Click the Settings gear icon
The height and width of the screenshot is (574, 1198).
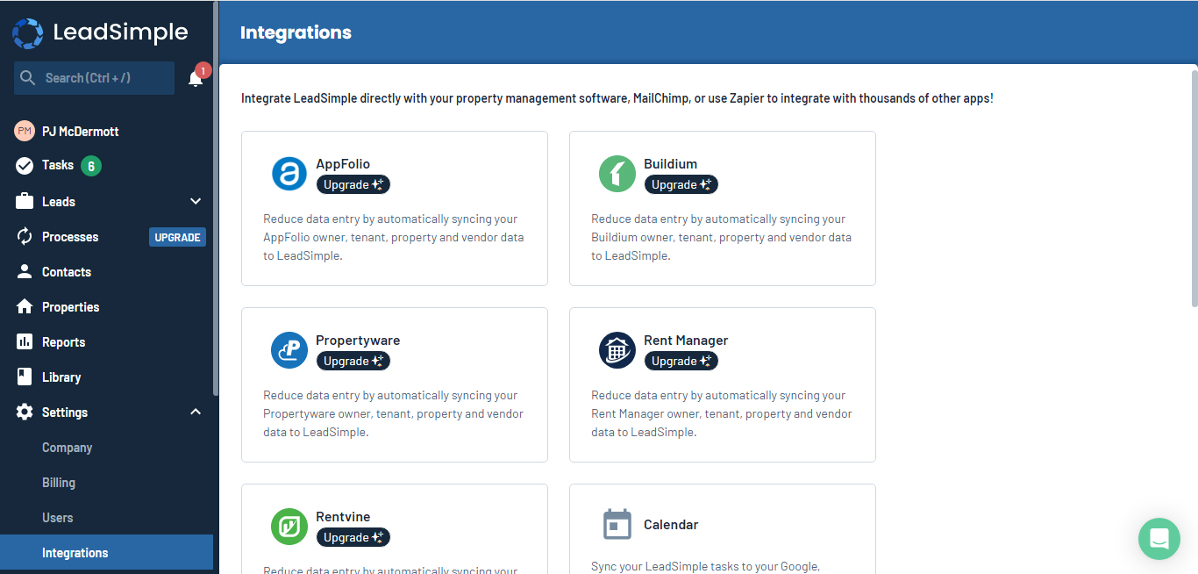[25, 413]
